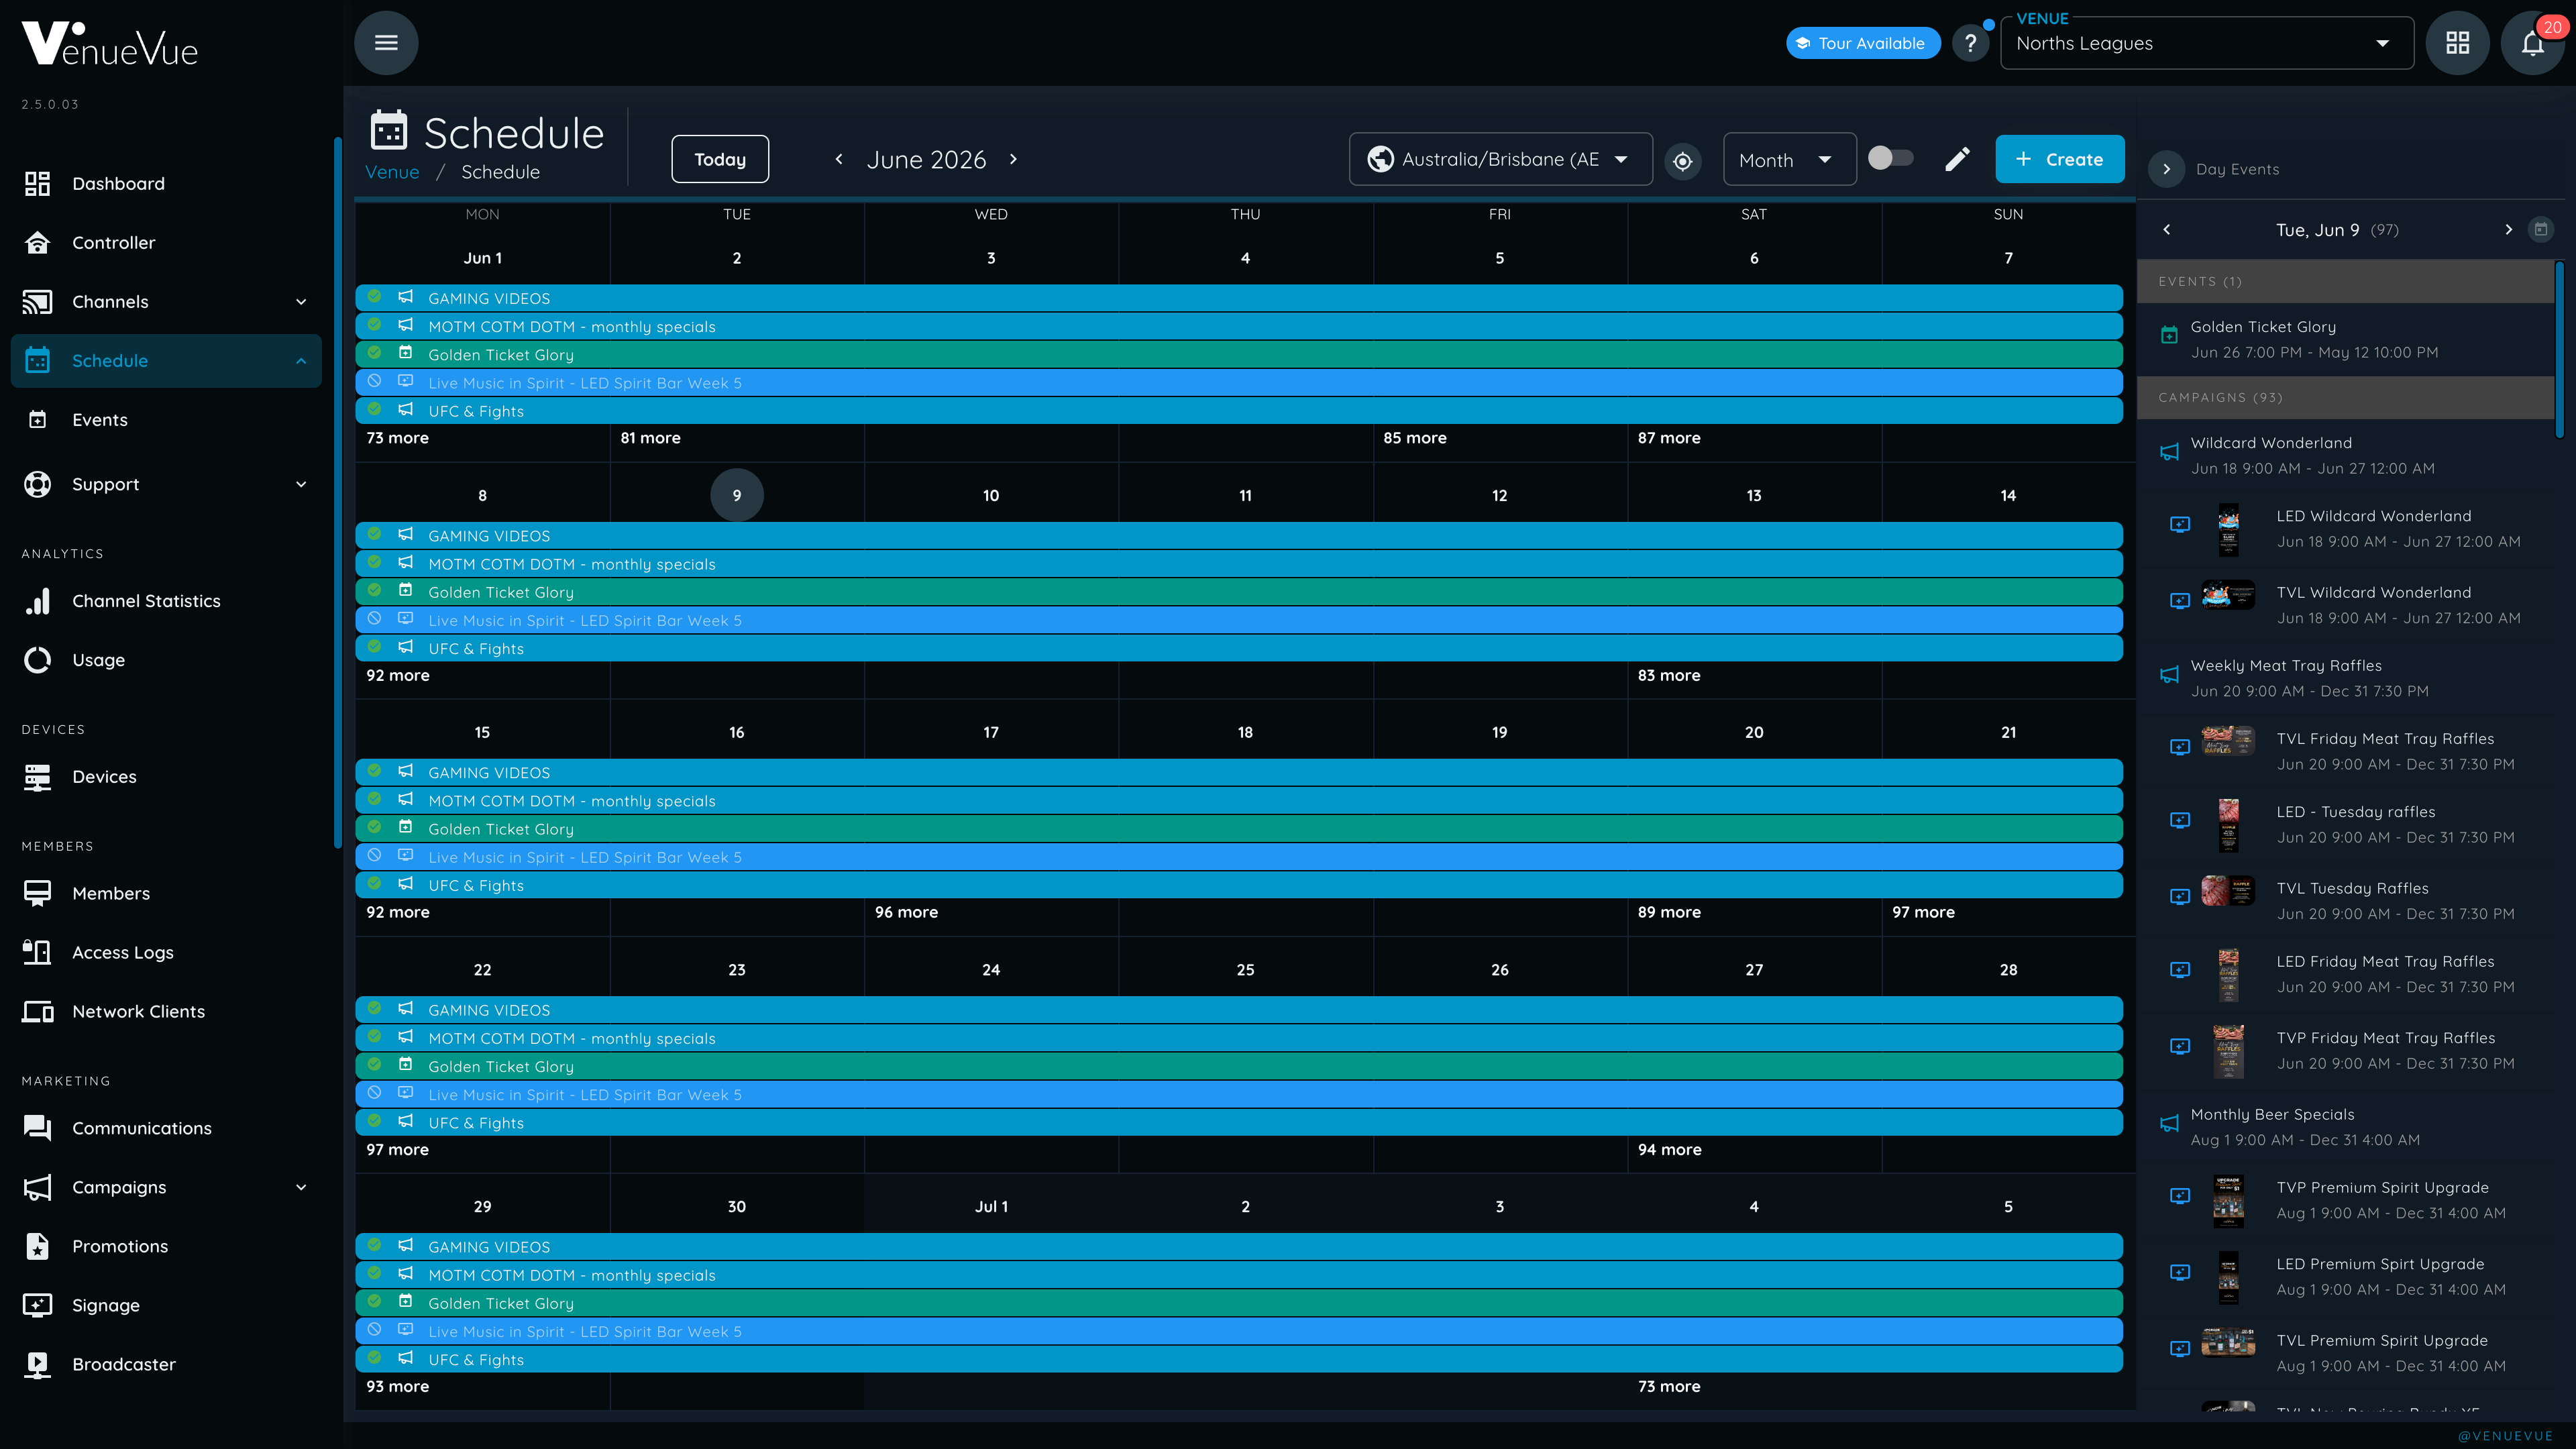
Task: Click the Weekly Meat Tray Raffles megaphone icon
Action: point(2169,675)
